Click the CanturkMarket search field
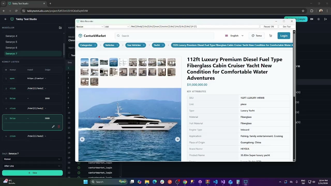This screenshot has width=331, height=186. point(164,36)
